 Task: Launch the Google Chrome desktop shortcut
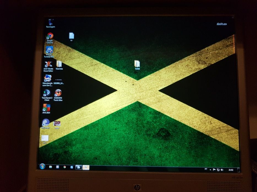(x=50, y=38)
